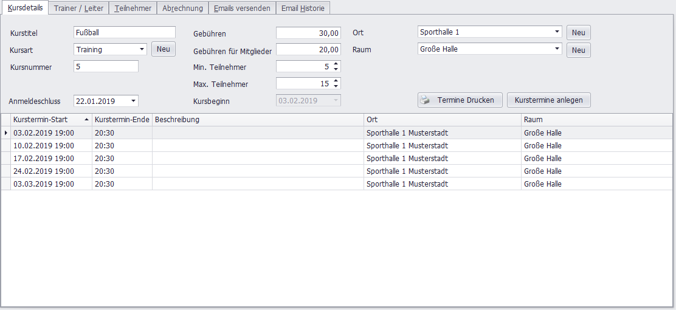Increase Max. Teilnehmer with up arrow
This screenshot has height=310, width=676.
pyautogui.click(x=336, y=81)
